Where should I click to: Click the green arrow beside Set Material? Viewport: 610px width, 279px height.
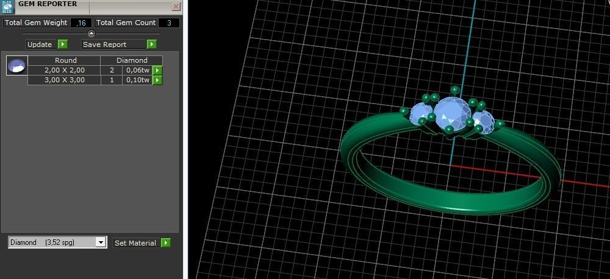[x=166, y=243]
